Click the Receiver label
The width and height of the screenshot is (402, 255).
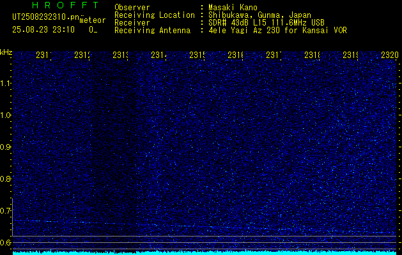point(132,23)
